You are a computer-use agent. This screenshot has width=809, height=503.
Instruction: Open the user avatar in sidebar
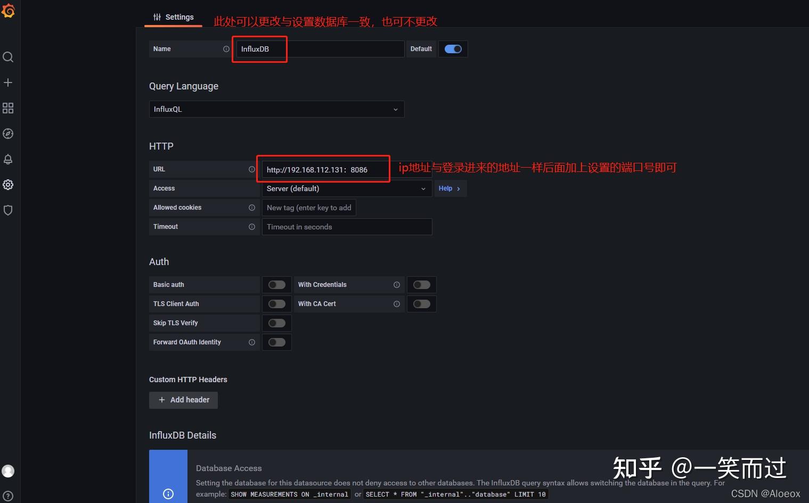(x=8, y=471)
